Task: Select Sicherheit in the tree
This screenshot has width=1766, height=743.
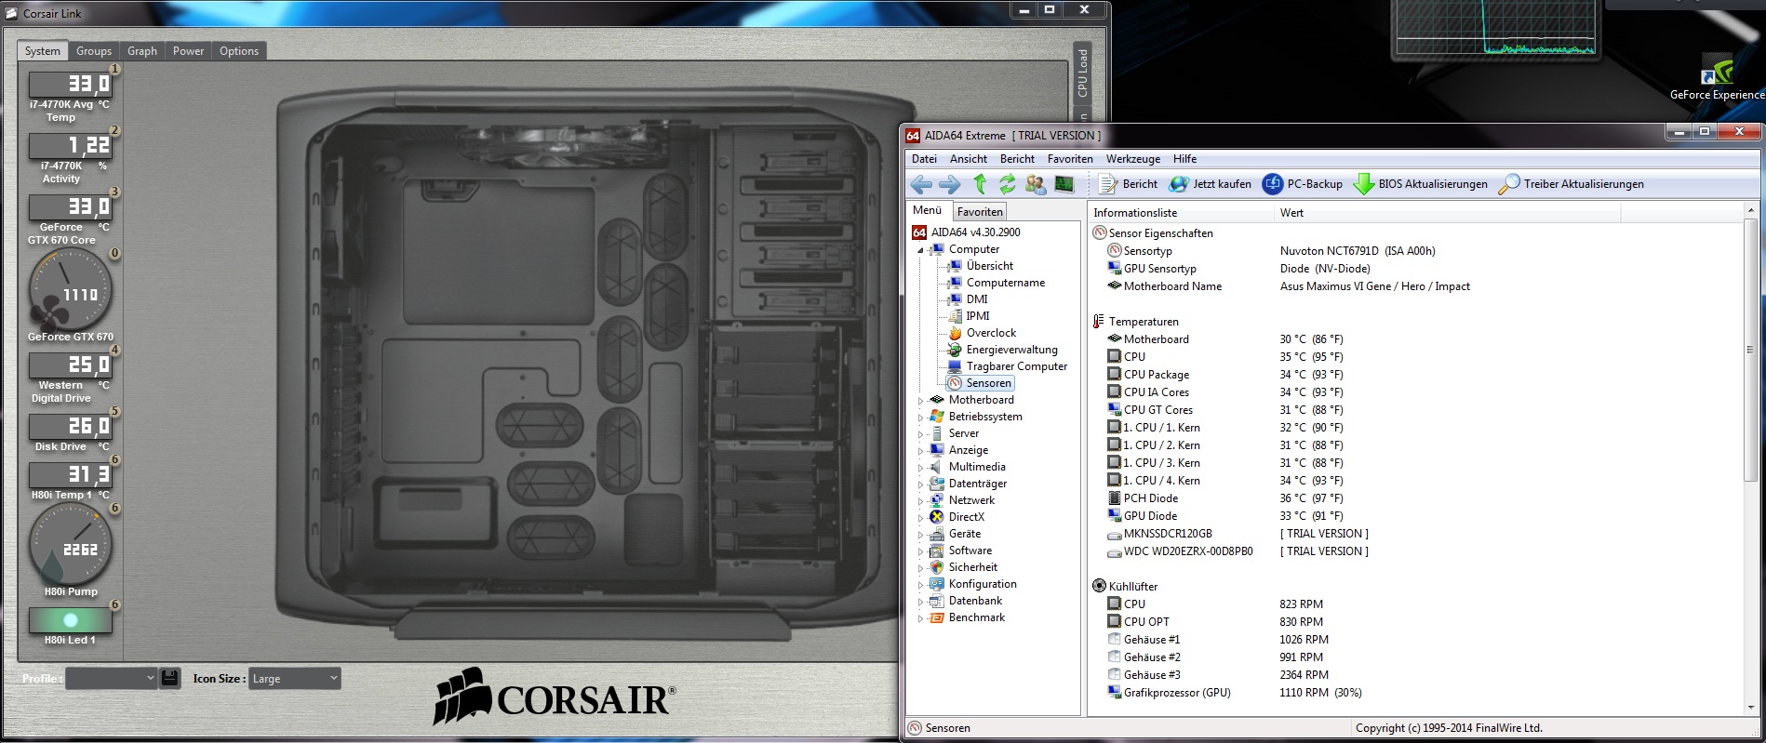Action: pos(972,567)
